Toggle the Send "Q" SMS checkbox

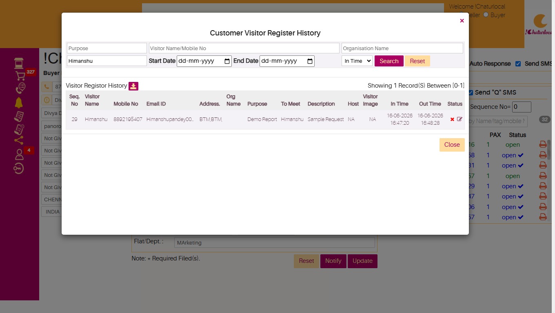point(470,93)
